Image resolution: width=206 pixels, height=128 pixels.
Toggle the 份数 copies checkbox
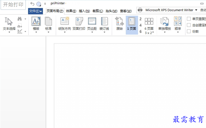(189, 31)
